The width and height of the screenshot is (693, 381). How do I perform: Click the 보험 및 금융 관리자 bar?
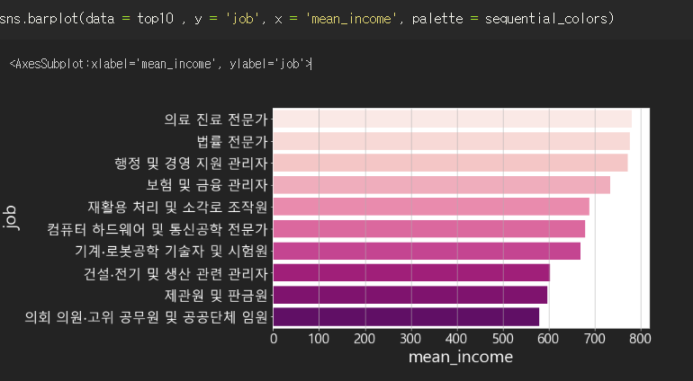click(442, 185)
